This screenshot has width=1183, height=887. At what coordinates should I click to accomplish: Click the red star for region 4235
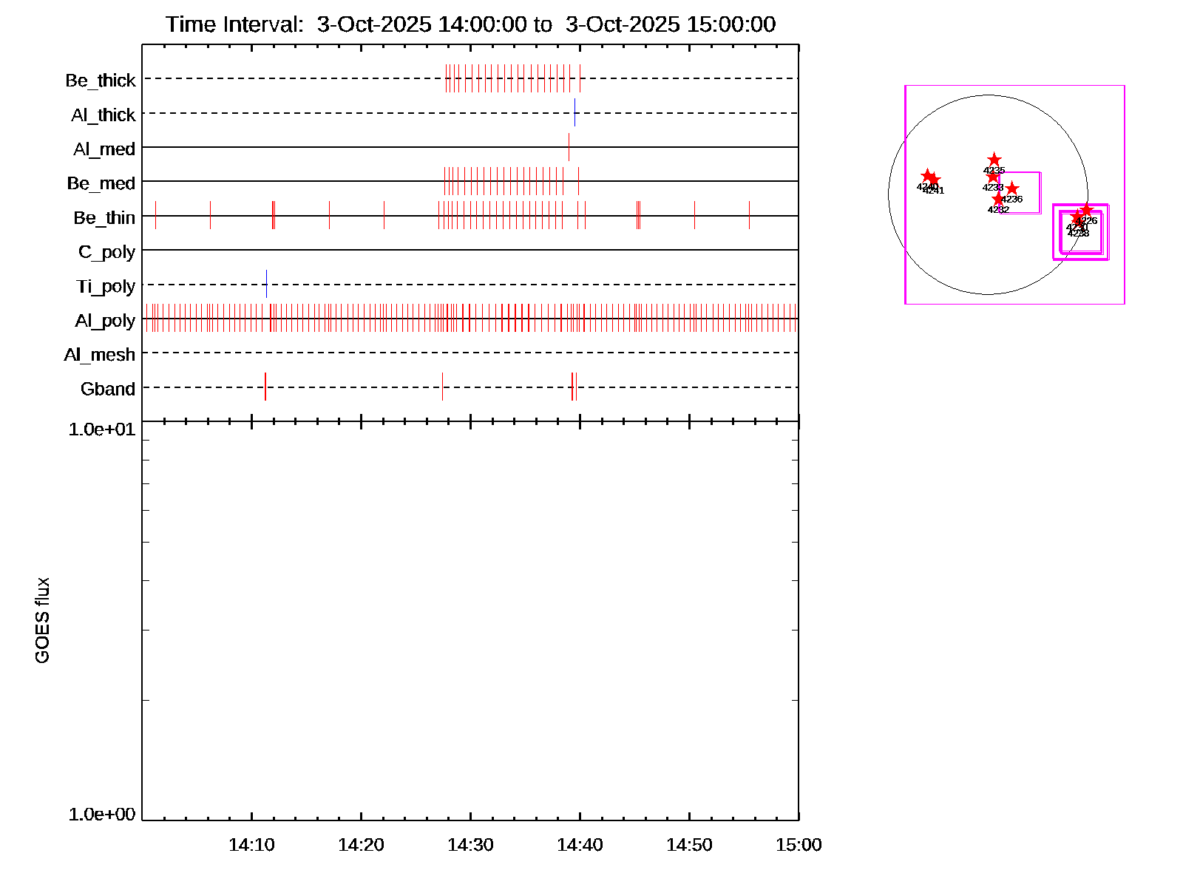point(994,160)
